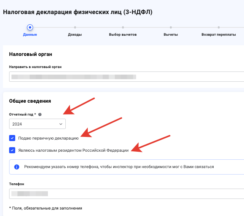Click the Направить в налоговый орган field
Viewport: 244px width, 216px height.
pos(125,76)
